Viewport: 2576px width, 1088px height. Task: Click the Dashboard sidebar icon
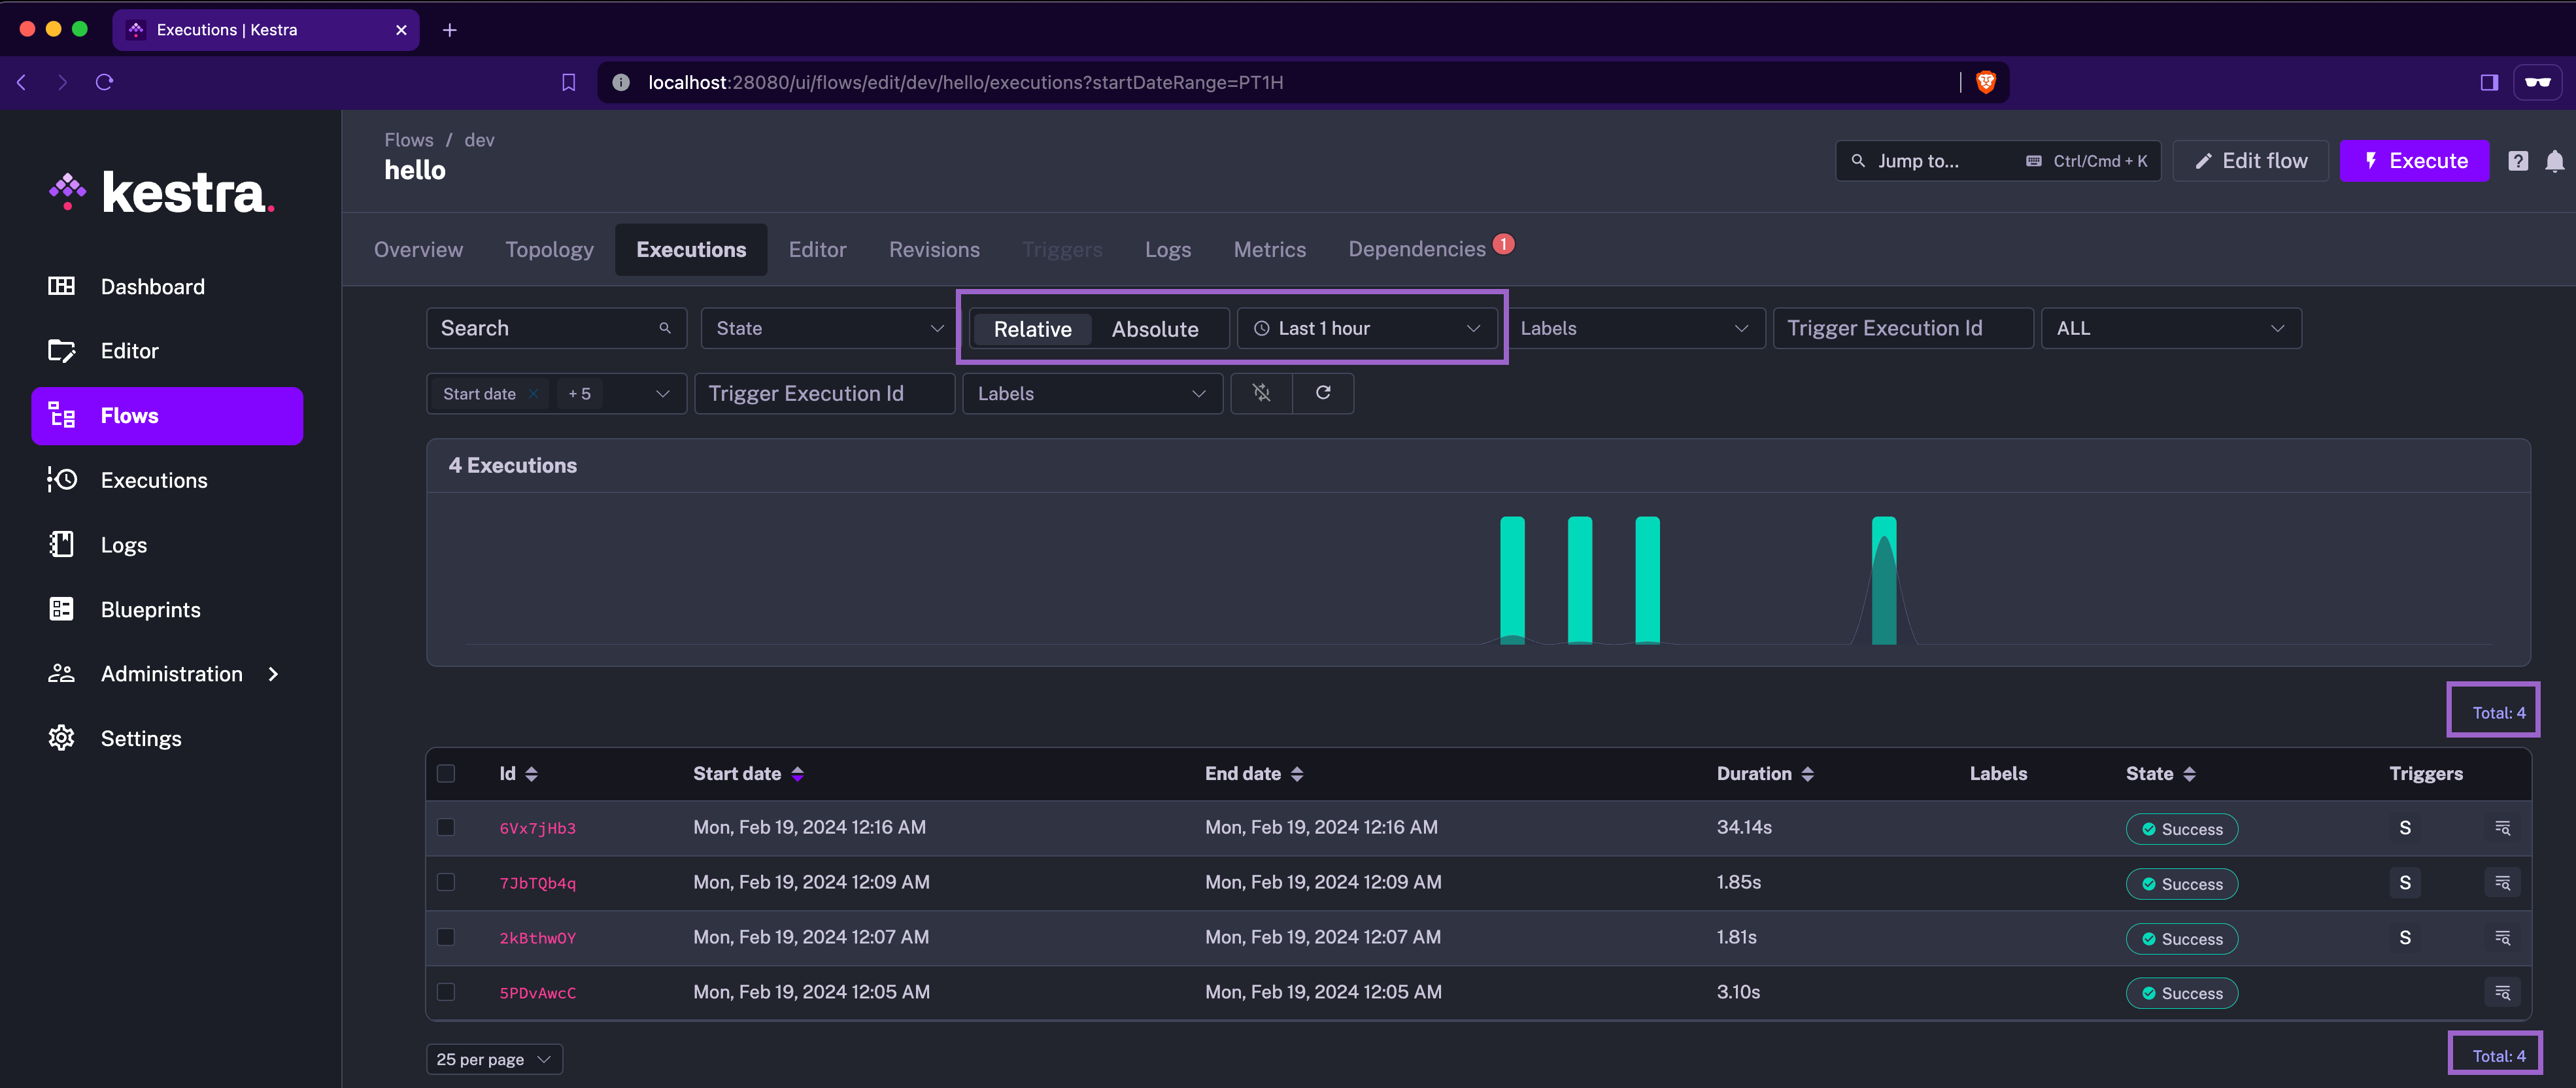tap(61, 287)
